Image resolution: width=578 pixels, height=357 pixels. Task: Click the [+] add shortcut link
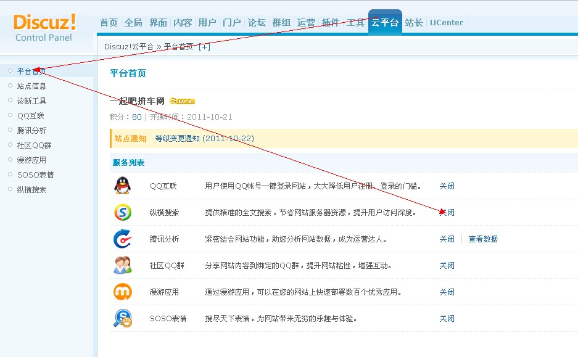point(204,47)
